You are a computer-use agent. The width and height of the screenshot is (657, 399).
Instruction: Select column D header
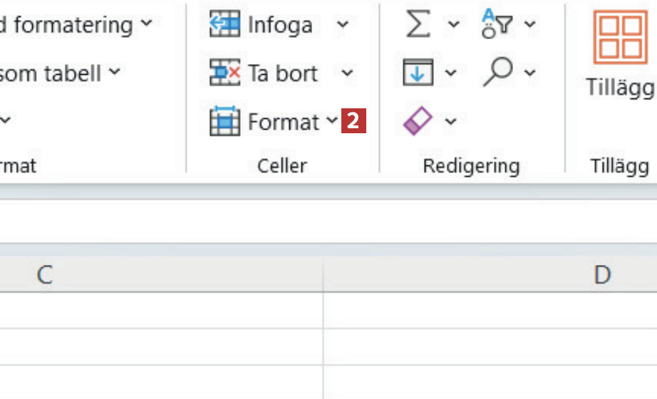pos(602,275)
